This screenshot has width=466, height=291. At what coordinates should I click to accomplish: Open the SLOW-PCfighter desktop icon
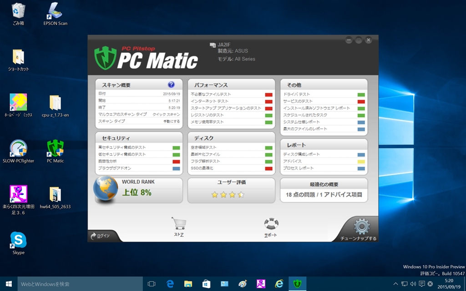(x=18, y=151)
